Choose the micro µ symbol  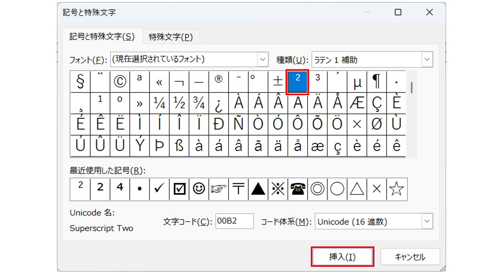pyautogui.click(x=357, y=82)
